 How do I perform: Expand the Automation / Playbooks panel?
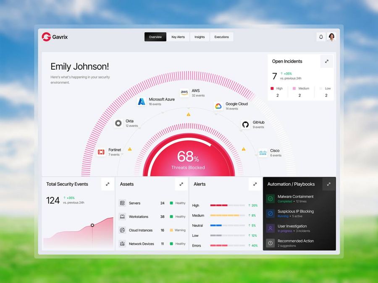[328, 184]
